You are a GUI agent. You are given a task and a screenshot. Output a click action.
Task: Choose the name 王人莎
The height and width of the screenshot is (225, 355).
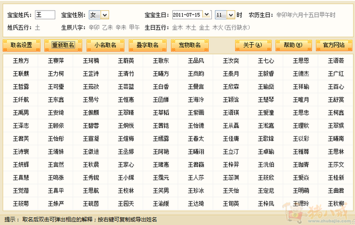196,178
